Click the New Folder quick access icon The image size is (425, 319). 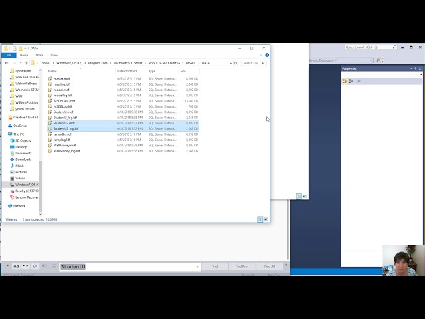[20, 49]
